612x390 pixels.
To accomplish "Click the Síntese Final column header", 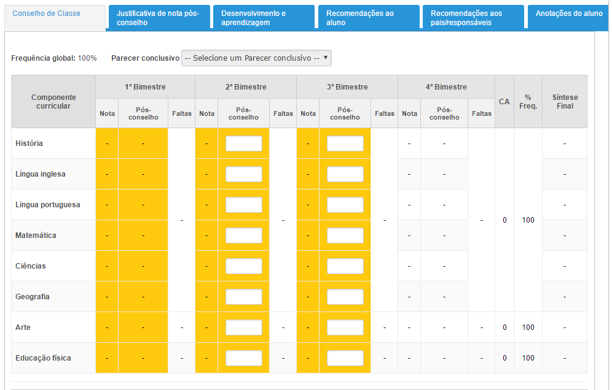I will (565, 102).
